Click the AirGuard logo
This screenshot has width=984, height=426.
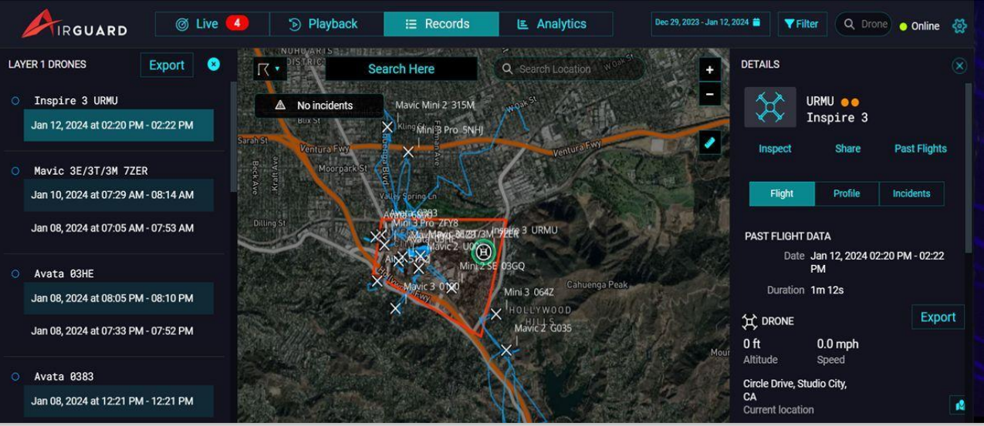[75, 24]
